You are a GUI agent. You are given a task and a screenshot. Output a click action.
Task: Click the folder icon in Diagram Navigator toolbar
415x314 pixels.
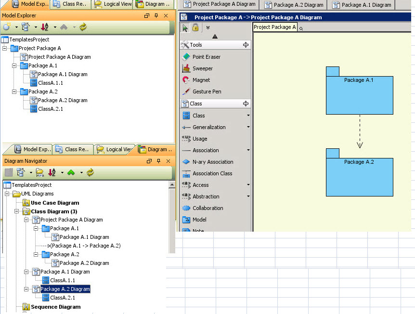[x=39, y=172]
